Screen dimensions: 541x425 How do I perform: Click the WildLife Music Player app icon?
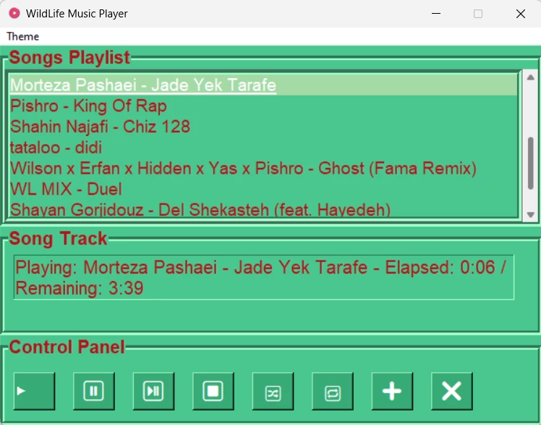tap(14, 13)
